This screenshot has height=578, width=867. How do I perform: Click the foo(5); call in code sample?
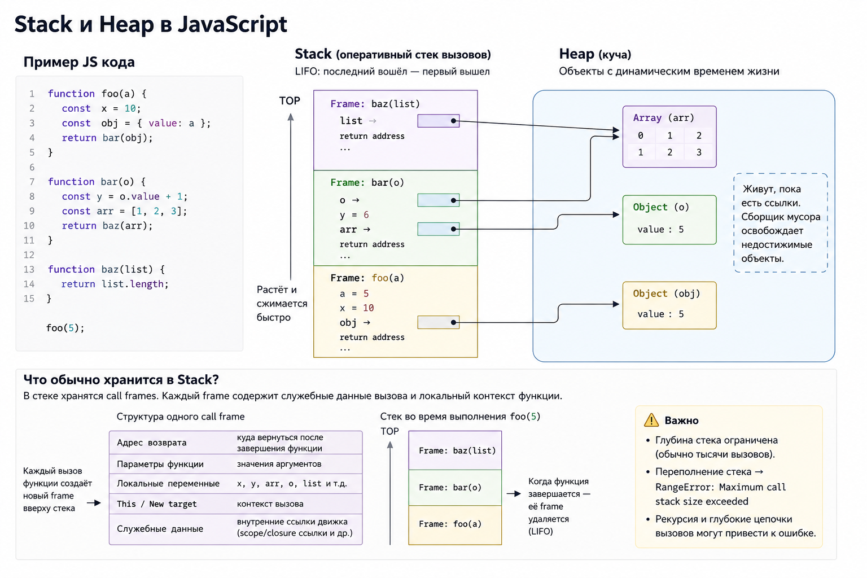tap(65, 328)
